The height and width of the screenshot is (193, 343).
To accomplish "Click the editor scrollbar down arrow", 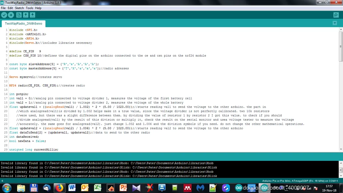I will click(341, 149).
